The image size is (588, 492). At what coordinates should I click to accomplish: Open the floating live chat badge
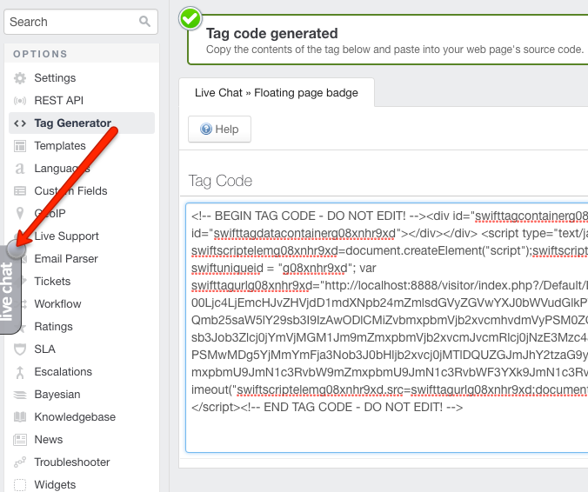click(10, 289)
